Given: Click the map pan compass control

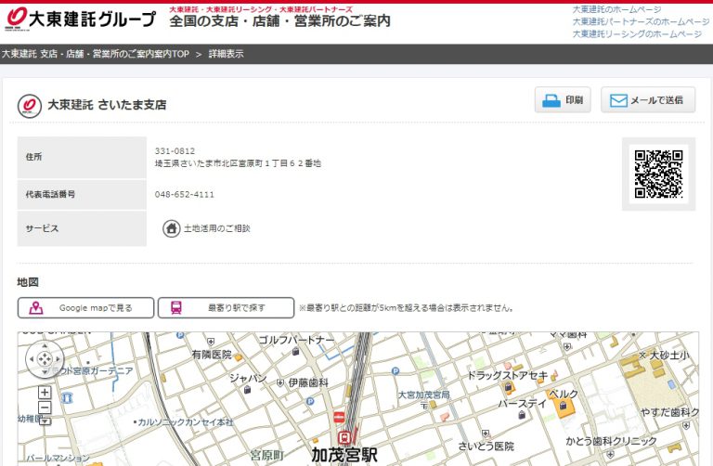Looking at the screenshot, I should 45,358.
